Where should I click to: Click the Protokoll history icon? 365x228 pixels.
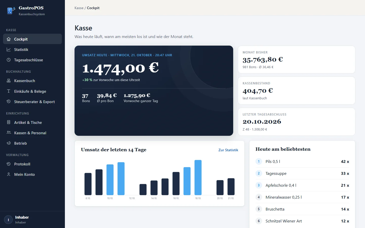pos(9,164)
